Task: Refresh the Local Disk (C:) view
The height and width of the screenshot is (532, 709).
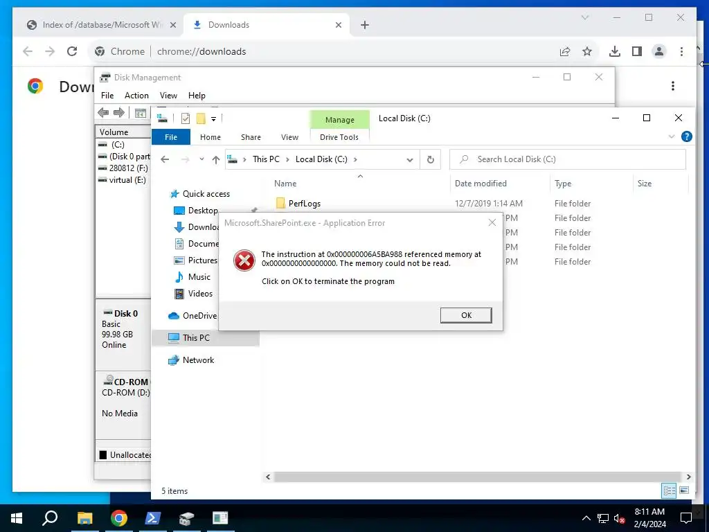Action: [x=431, y=159]
